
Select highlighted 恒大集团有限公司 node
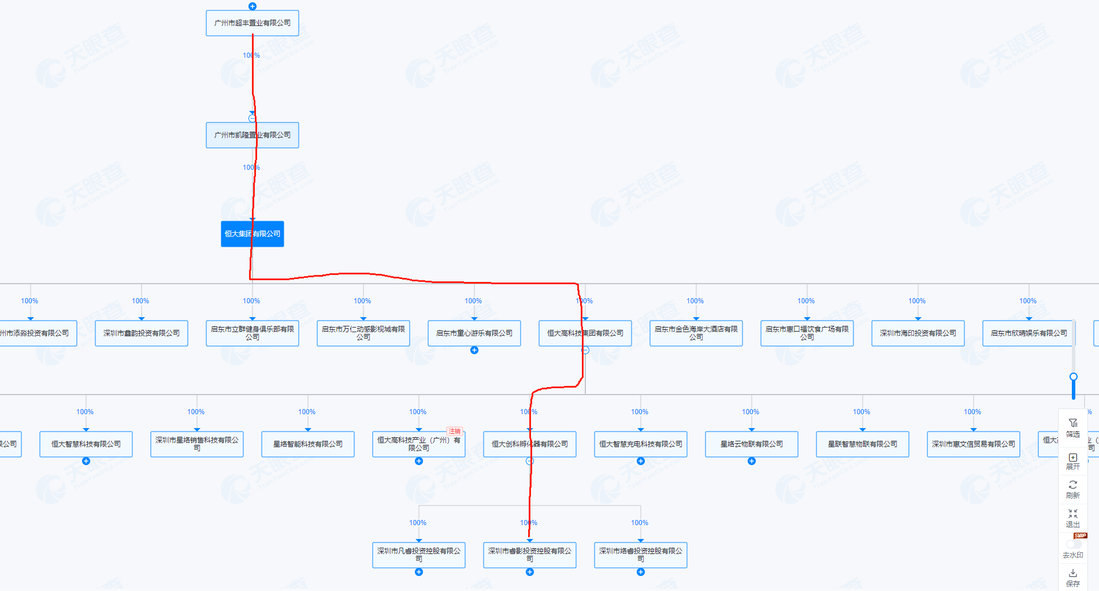[x=253, y=234]
